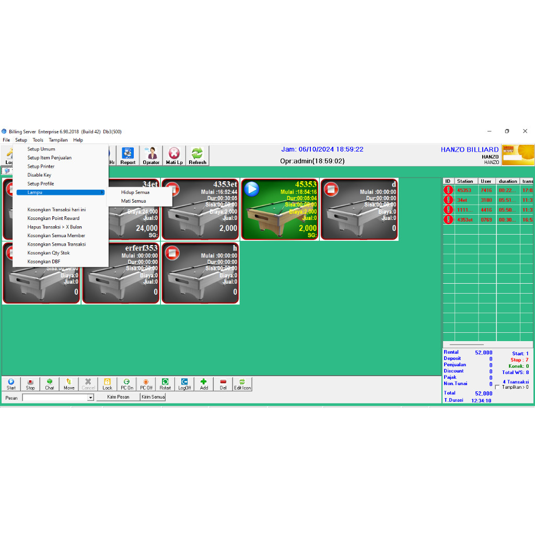Click the duration column header
This screenshot has width=535, height=535.
point(508,181)
